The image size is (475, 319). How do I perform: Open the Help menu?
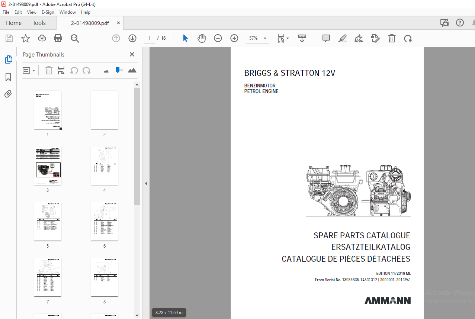coord(86,12)
